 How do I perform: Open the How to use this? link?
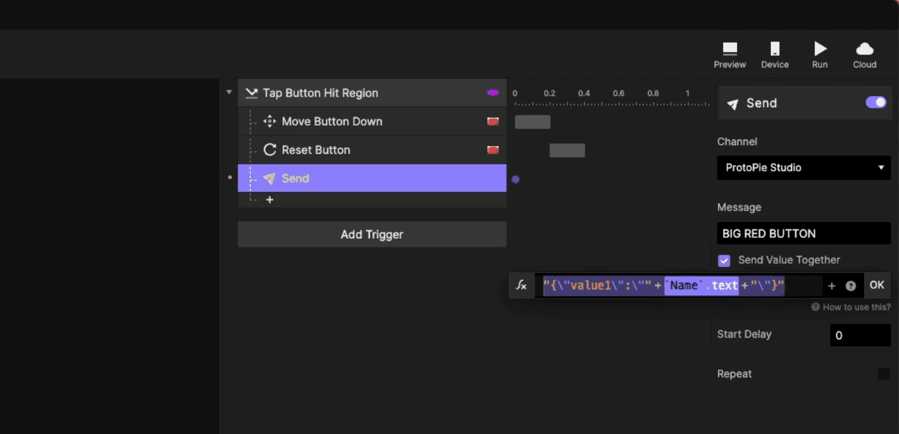tap(851, 307)
